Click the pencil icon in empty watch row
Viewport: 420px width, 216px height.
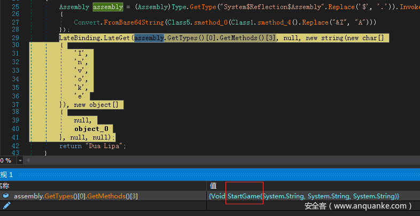(x=6, y=205)
